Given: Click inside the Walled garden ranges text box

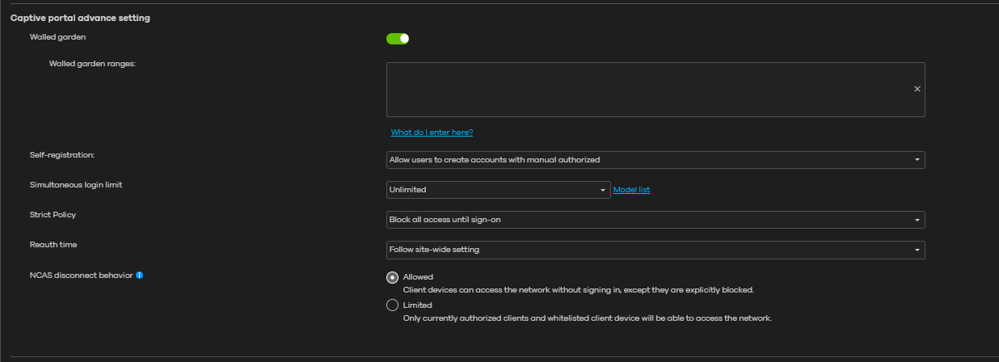Looking at the screenshot, I should [647, 89].
